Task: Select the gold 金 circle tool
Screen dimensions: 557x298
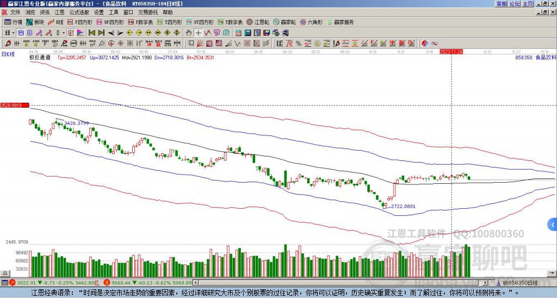Action: pos(317,44)
